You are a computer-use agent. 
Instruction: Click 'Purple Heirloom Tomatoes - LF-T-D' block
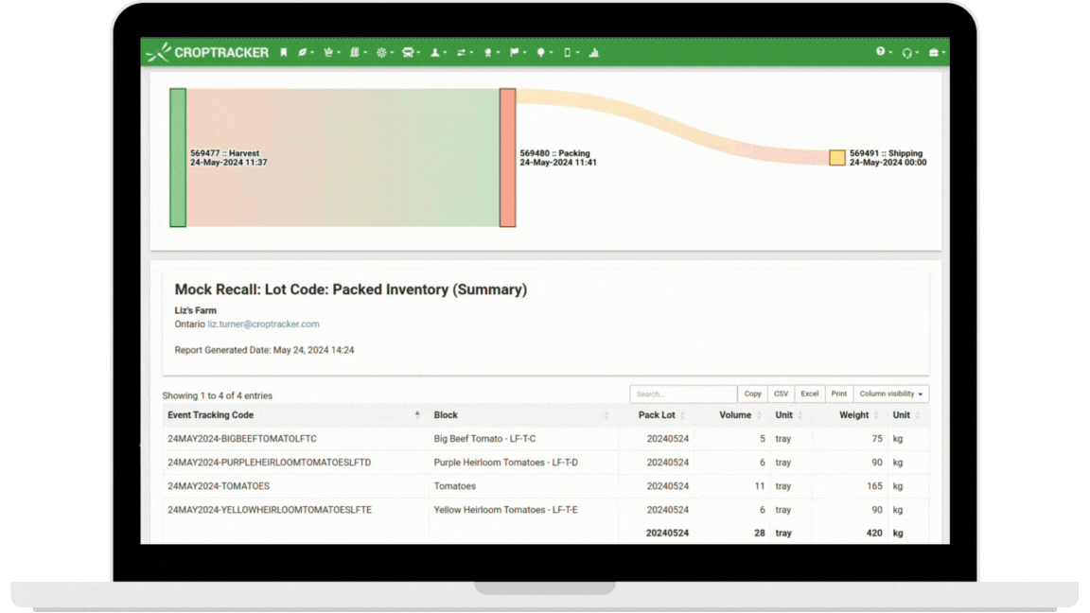tap(505, 463)
